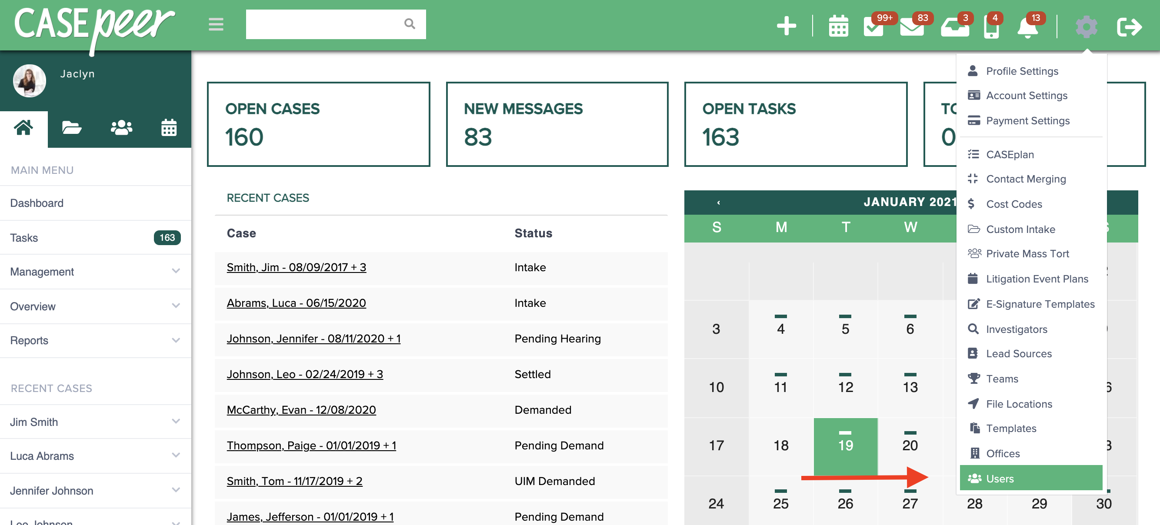Switch to the folder cases sidebar tab
The width and height of the screenshot is (1160, 525).
coord(71,128)
